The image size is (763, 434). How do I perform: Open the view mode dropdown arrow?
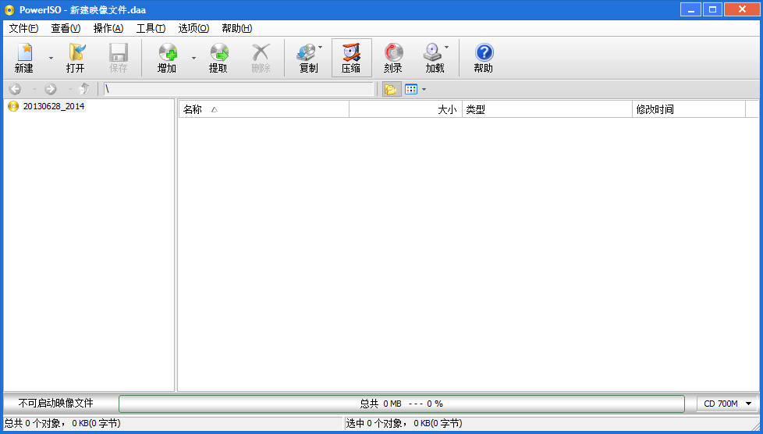coord(424,89)
